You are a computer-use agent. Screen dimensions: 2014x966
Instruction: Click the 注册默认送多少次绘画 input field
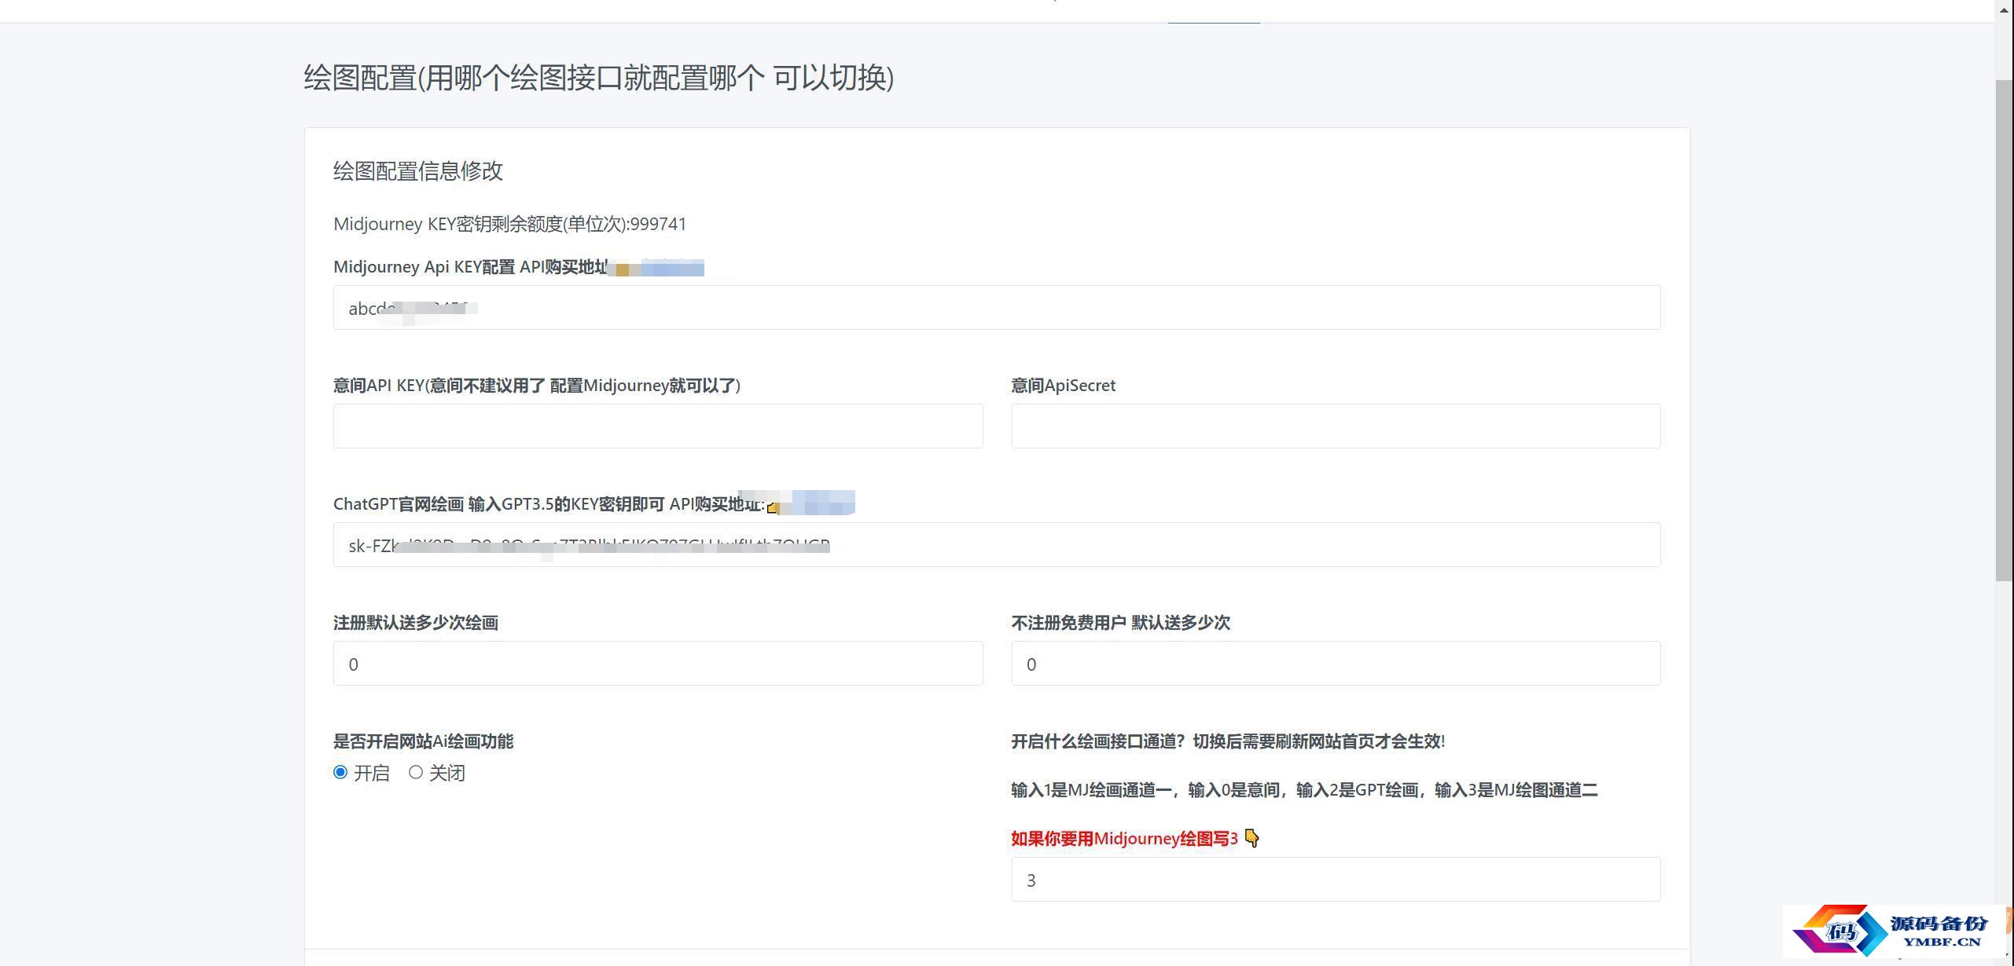pos(658,664)
